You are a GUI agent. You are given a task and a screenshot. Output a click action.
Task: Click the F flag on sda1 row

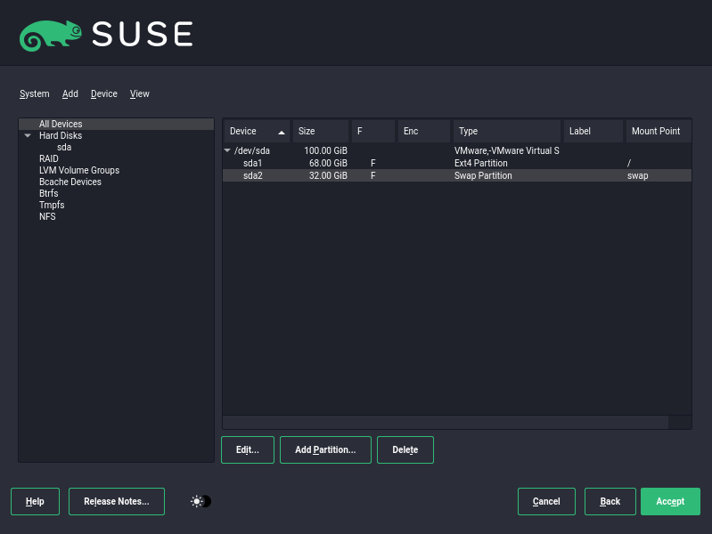(373, 163)
